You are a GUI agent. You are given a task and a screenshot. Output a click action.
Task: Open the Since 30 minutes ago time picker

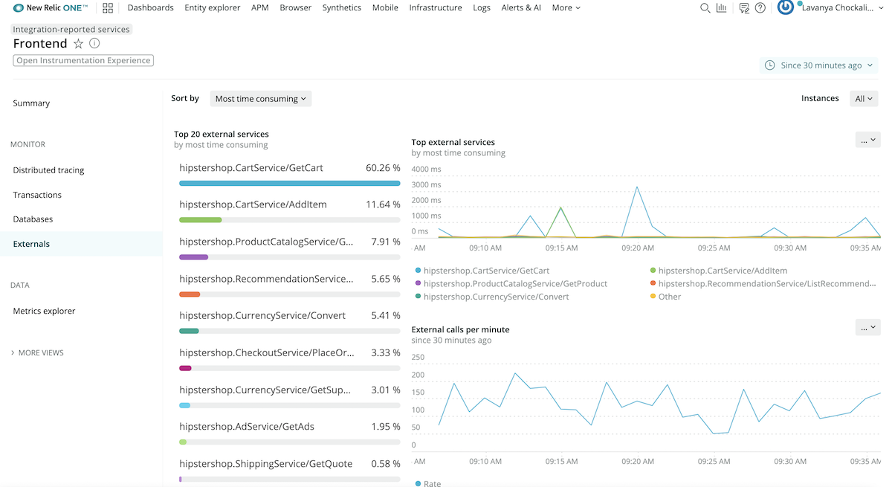(819, 65)
